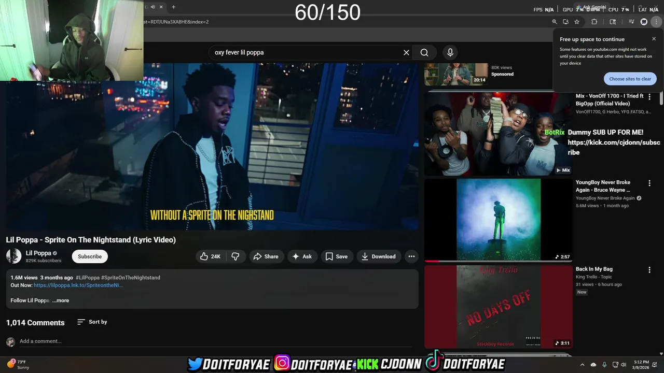664x373 pixels.
Task: Download the video
Action: 379,256
